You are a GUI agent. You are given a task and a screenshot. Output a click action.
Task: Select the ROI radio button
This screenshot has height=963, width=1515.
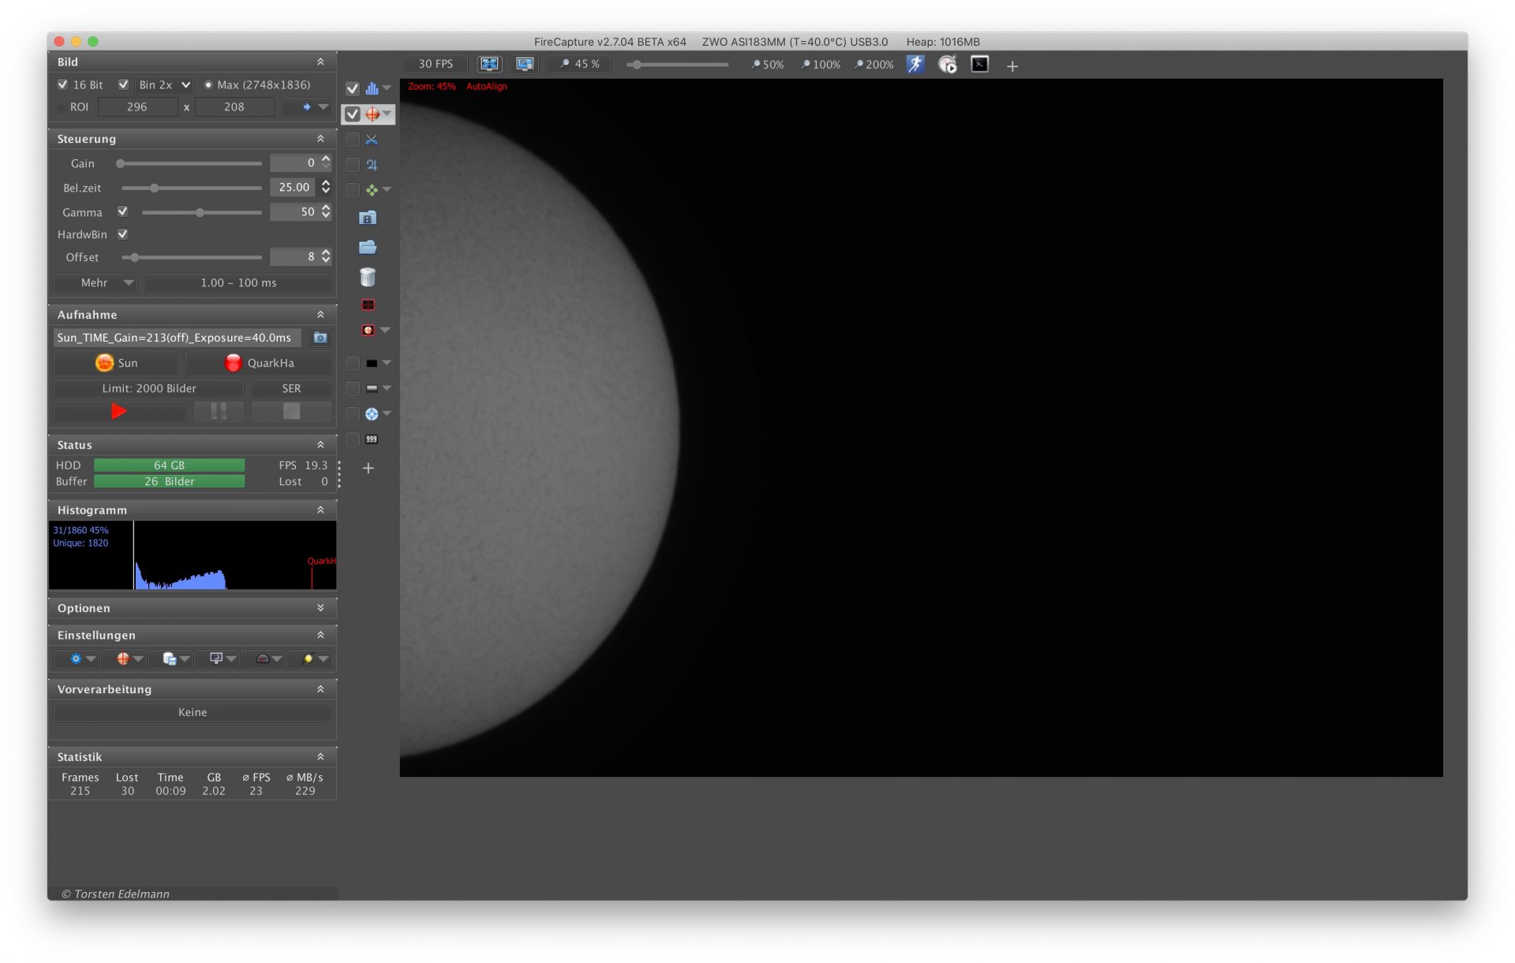click(62, 107)
